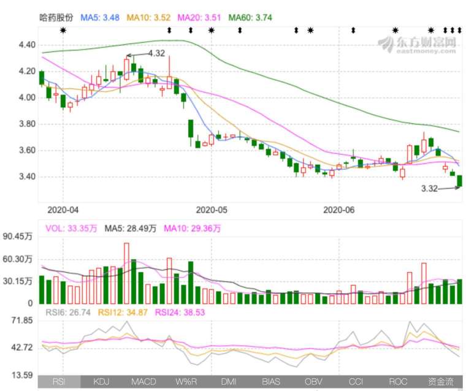Click the 90.45万 volume axis label
Image resolution: width=466 pixels, height=391 pixels.
tap(18, 237)
